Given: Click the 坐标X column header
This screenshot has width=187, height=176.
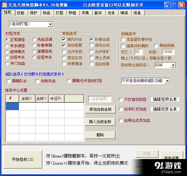Looking at the screenshot, I should (27, 99).
